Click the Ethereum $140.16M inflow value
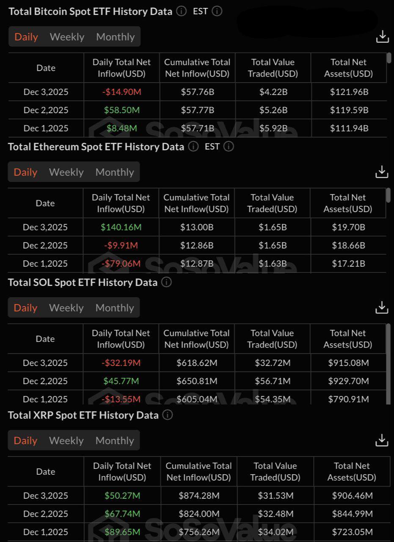The width and height of the screenshot is (394, 542). pos(121,227)
